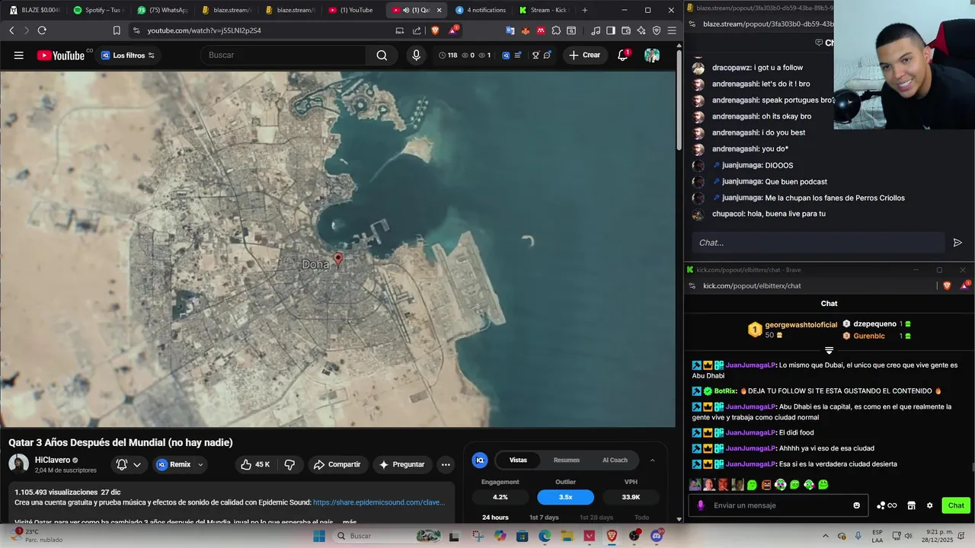Open the YouTube guide hamburger menu

pyautogui.click(x=19, y=55)
